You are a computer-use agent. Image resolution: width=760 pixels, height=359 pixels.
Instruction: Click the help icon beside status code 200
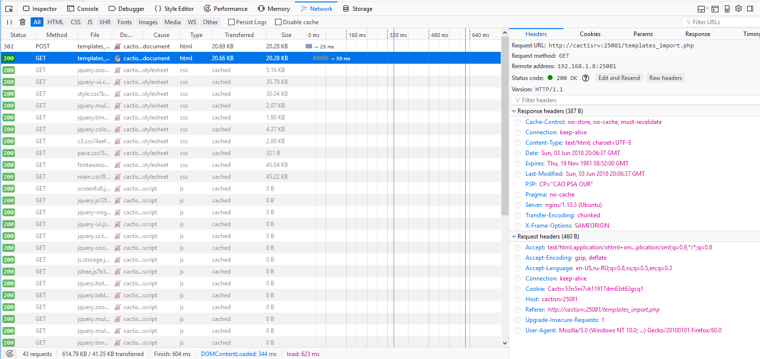click(586, 78)
